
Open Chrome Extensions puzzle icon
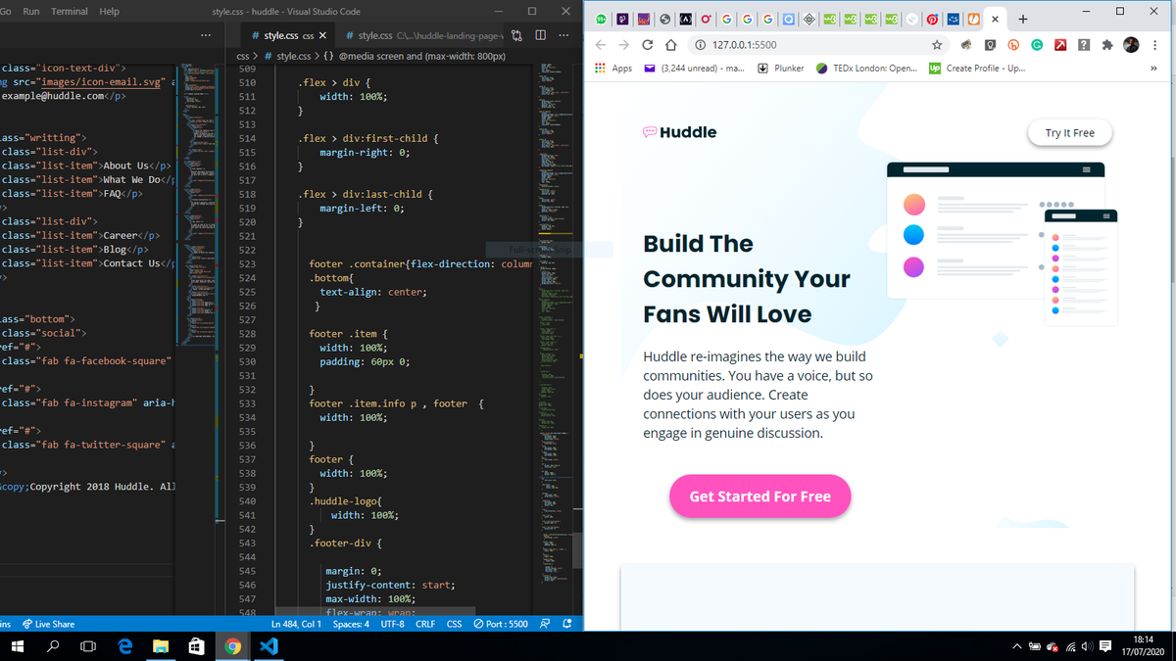click(x=1107, y=44)
